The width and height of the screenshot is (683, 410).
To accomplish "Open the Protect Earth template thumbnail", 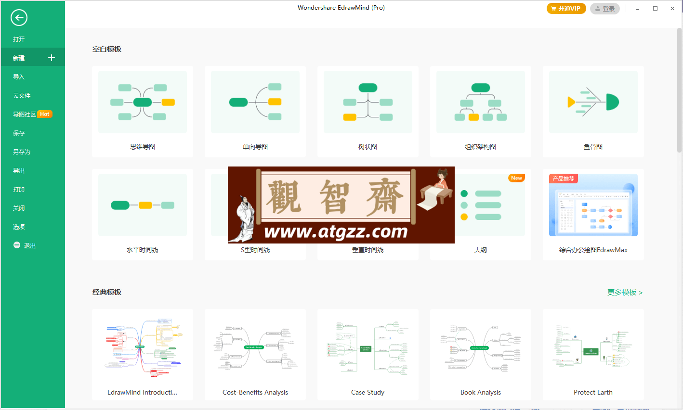I will click(593, 347).
